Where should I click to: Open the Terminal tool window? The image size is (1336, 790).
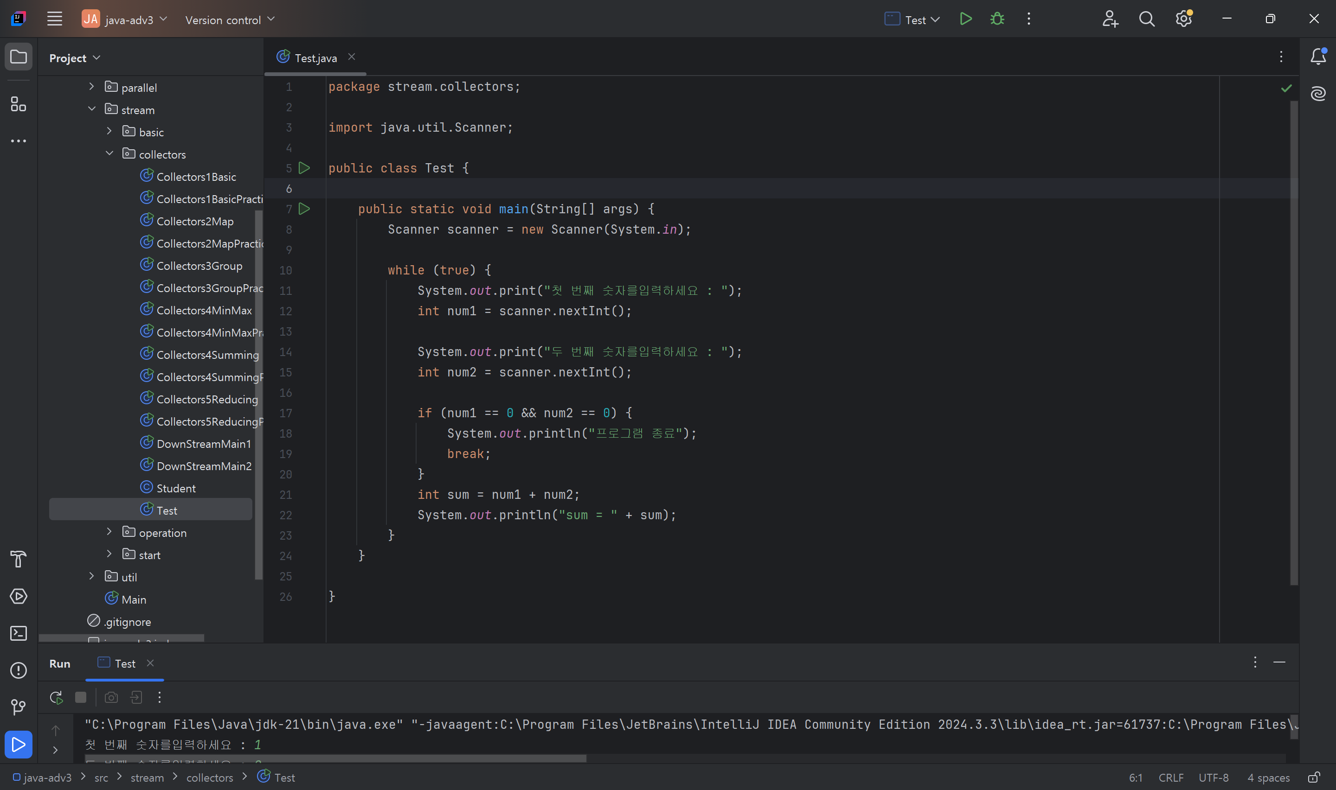click(x=19, y=633)
